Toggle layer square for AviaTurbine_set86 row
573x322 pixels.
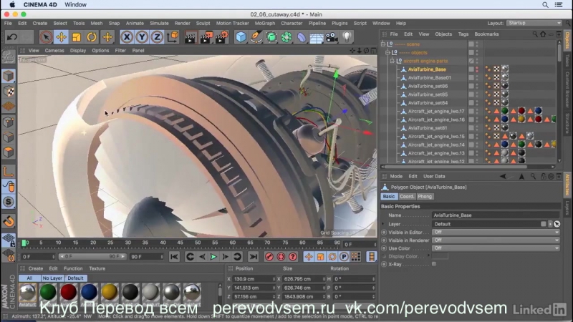coord(471,86)
